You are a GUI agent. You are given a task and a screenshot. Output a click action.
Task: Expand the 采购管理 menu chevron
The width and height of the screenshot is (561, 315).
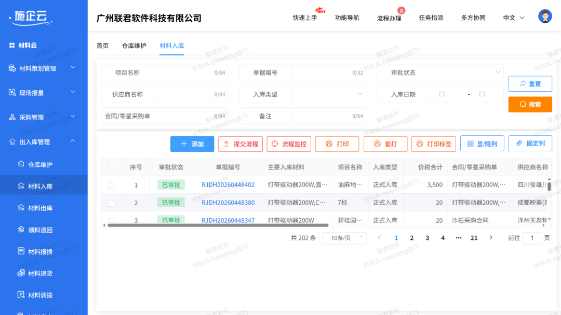click(73, 116)
